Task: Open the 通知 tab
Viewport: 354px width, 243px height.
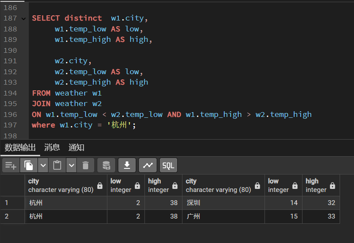Action: 76,147
